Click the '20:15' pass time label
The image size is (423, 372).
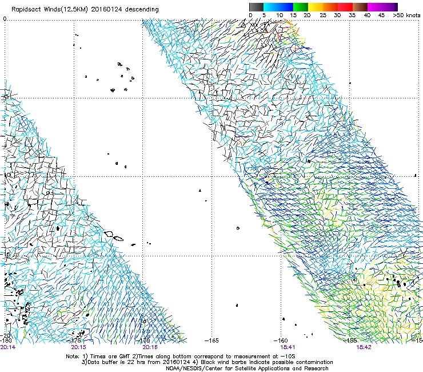78,347
